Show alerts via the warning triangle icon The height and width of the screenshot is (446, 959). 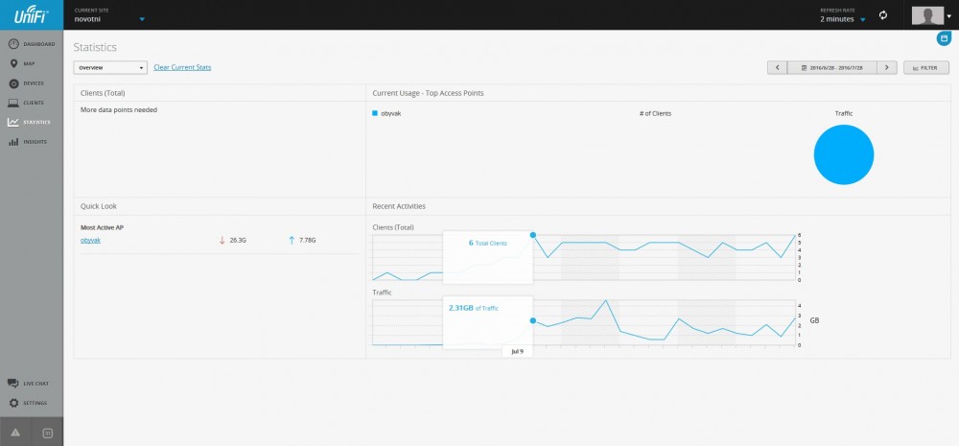click(x=16, y=434)
